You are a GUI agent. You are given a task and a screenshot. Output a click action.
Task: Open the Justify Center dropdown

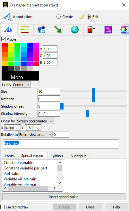pyautogui.click(x=21, y=85)
